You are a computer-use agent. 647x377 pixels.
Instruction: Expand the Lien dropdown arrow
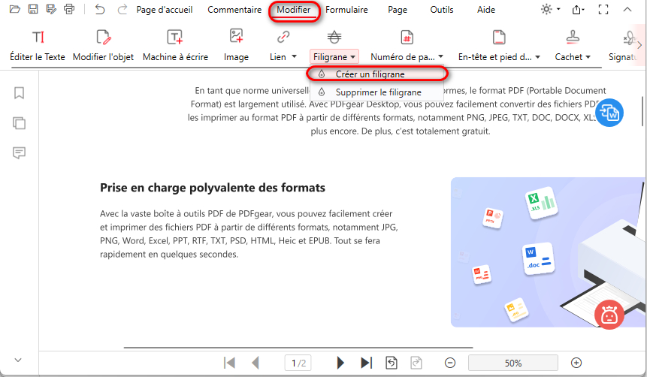pos(295,56)
